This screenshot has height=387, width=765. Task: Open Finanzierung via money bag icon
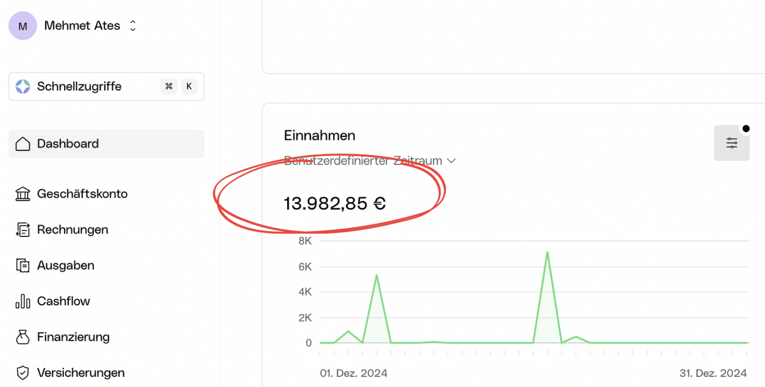[x=23, y=337]
